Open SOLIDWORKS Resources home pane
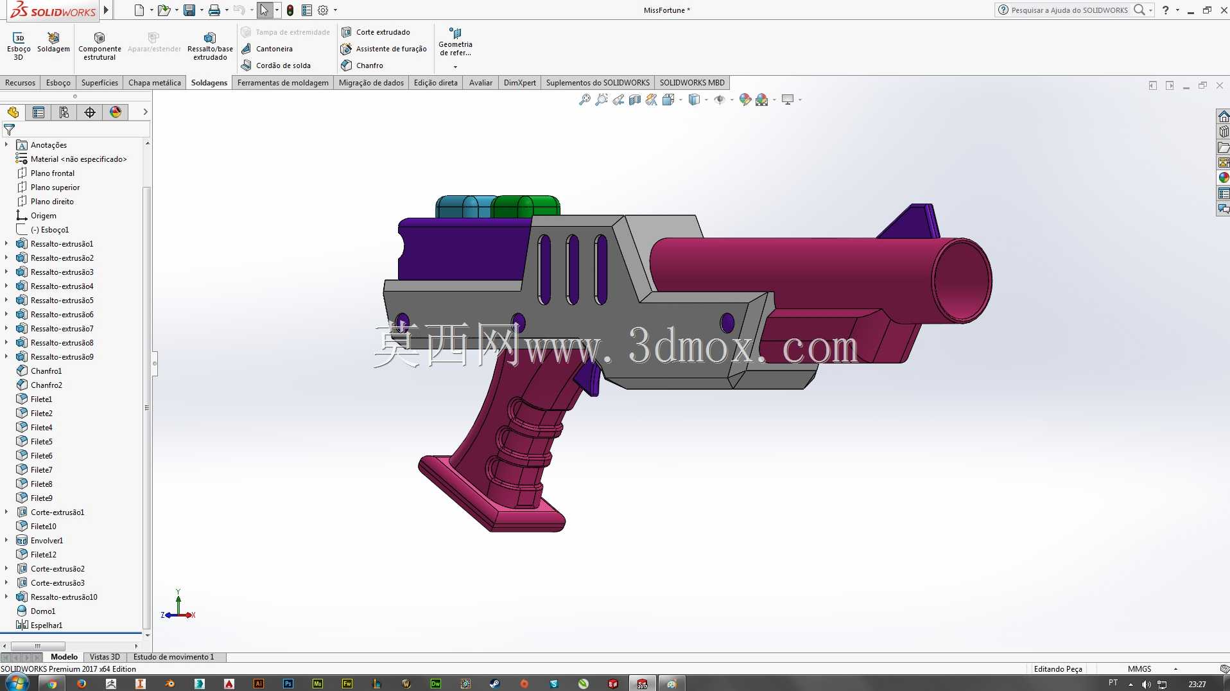1230x691 pixels. 1224,116
